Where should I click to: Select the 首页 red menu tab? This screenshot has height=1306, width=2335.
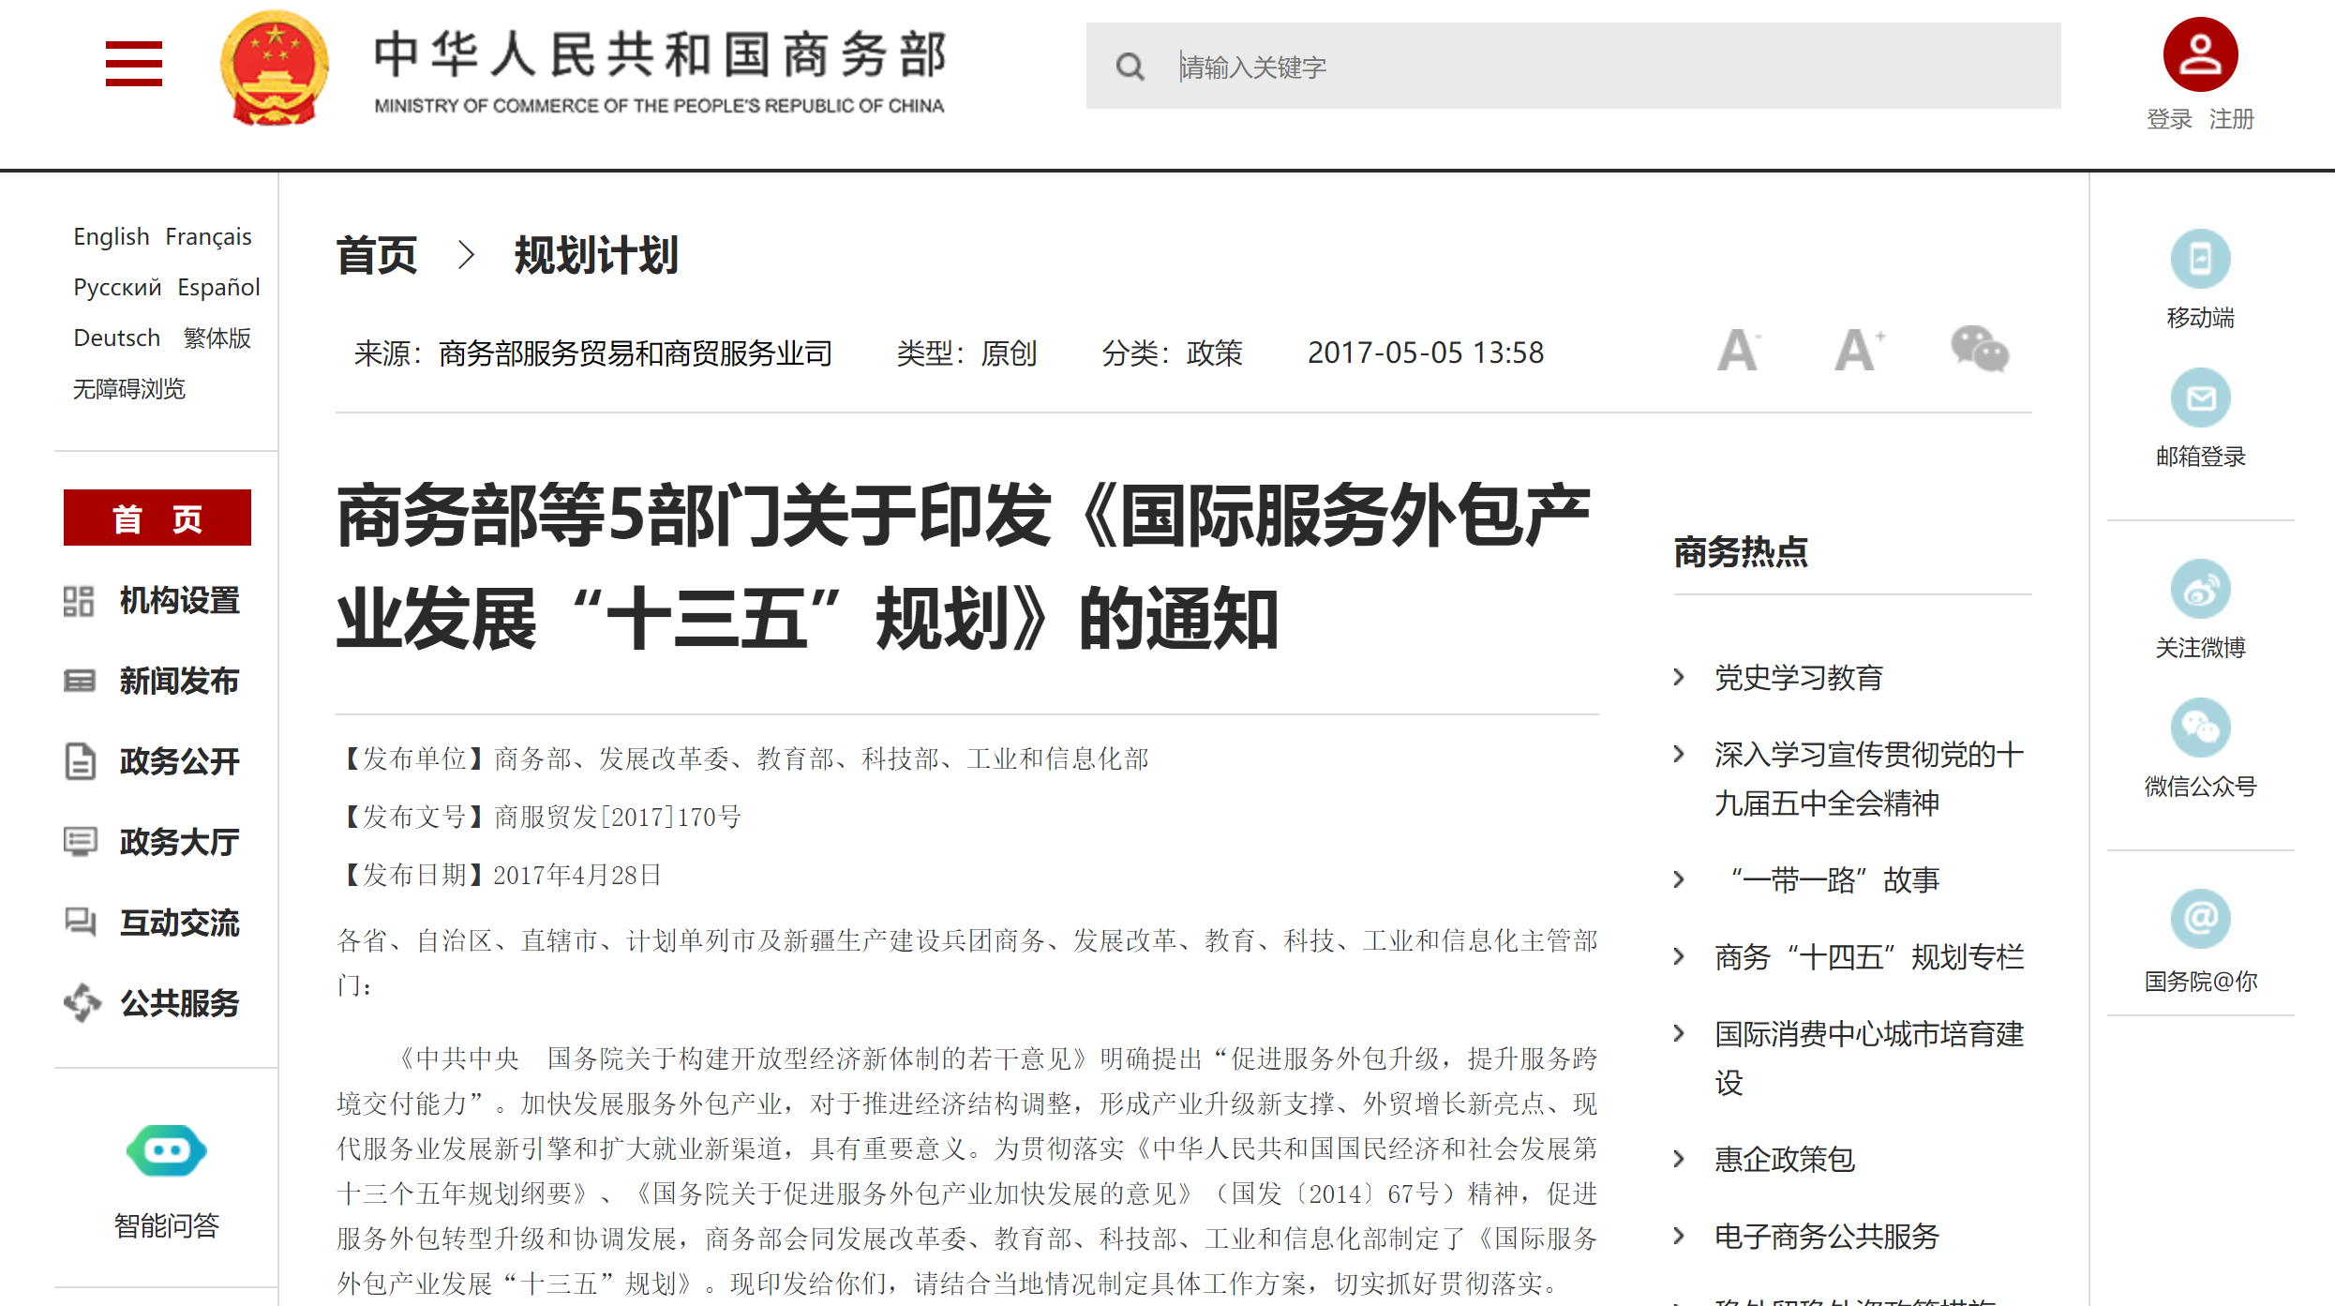click(157, 518)
